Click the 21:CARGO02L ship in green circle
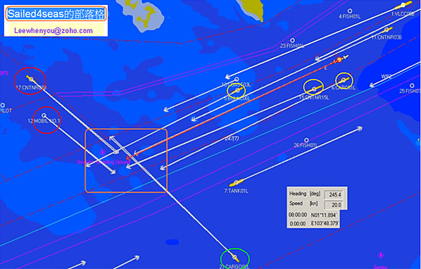The image size is (421, 269). (235, 258)
